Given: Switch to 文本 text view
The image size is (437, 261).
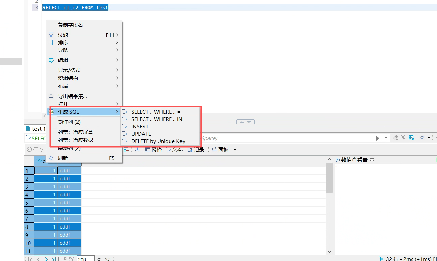Looking at the screenshot, I should click(174, 150).
